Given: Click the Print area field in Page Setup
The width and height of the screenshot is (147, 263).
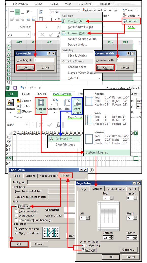Looking at the screenshot, I should coord(51,182).
